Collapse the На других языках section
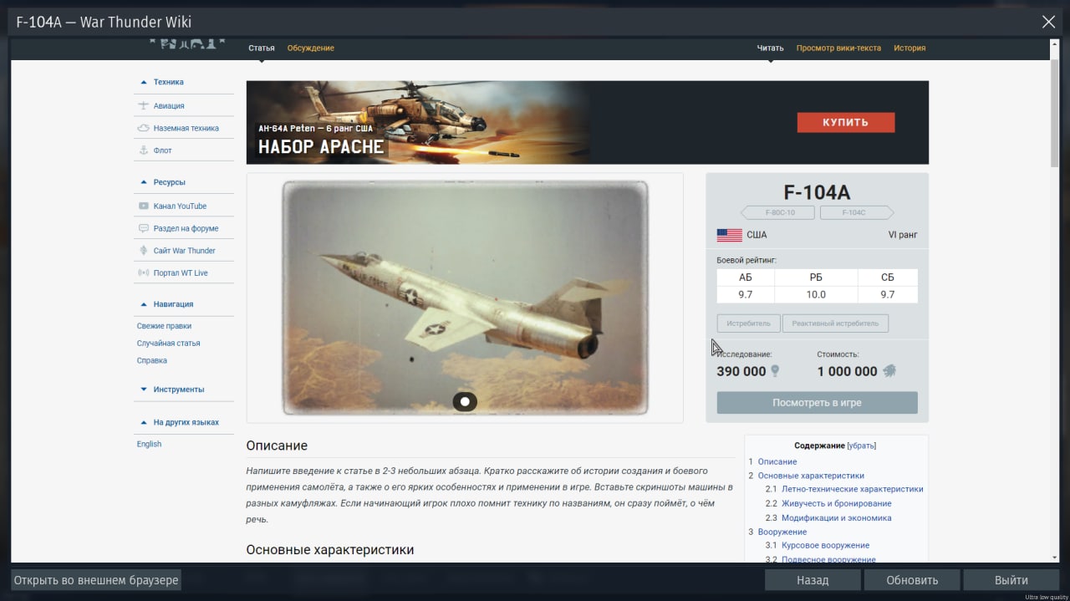The width and height of the screenshot is (1070, 601). [x=144, y=422]
